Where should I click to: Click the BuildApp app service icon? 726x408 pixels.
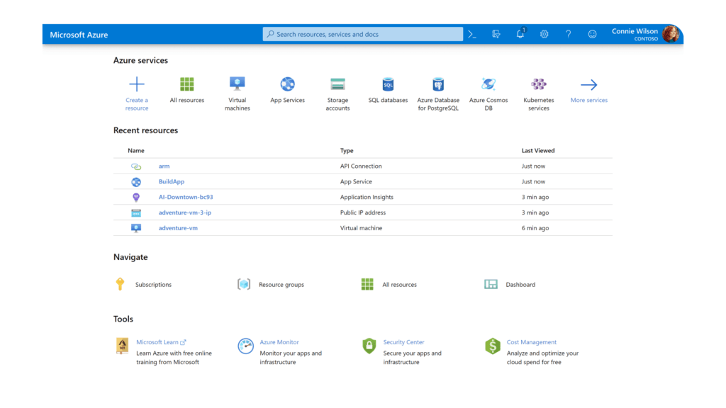tap(136, 182)
